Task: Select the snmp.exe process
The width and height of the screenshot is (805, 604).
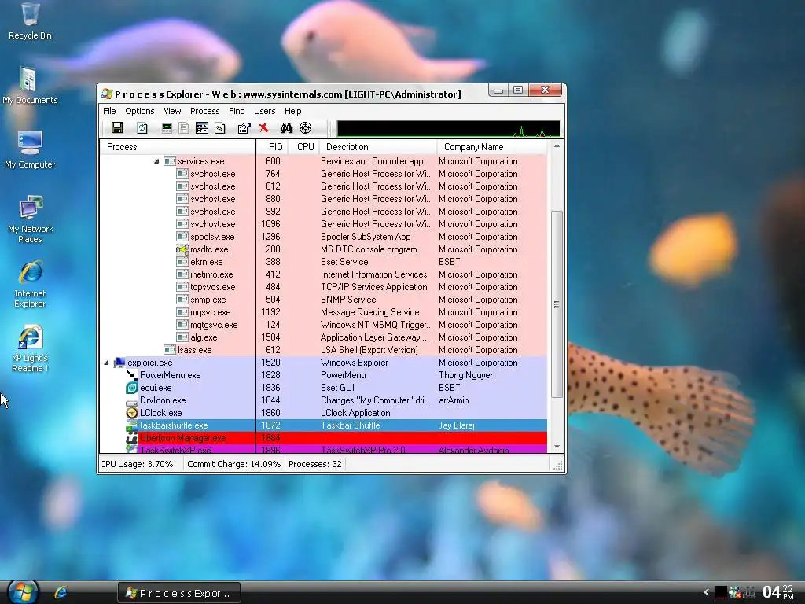Action: point(323,300)
